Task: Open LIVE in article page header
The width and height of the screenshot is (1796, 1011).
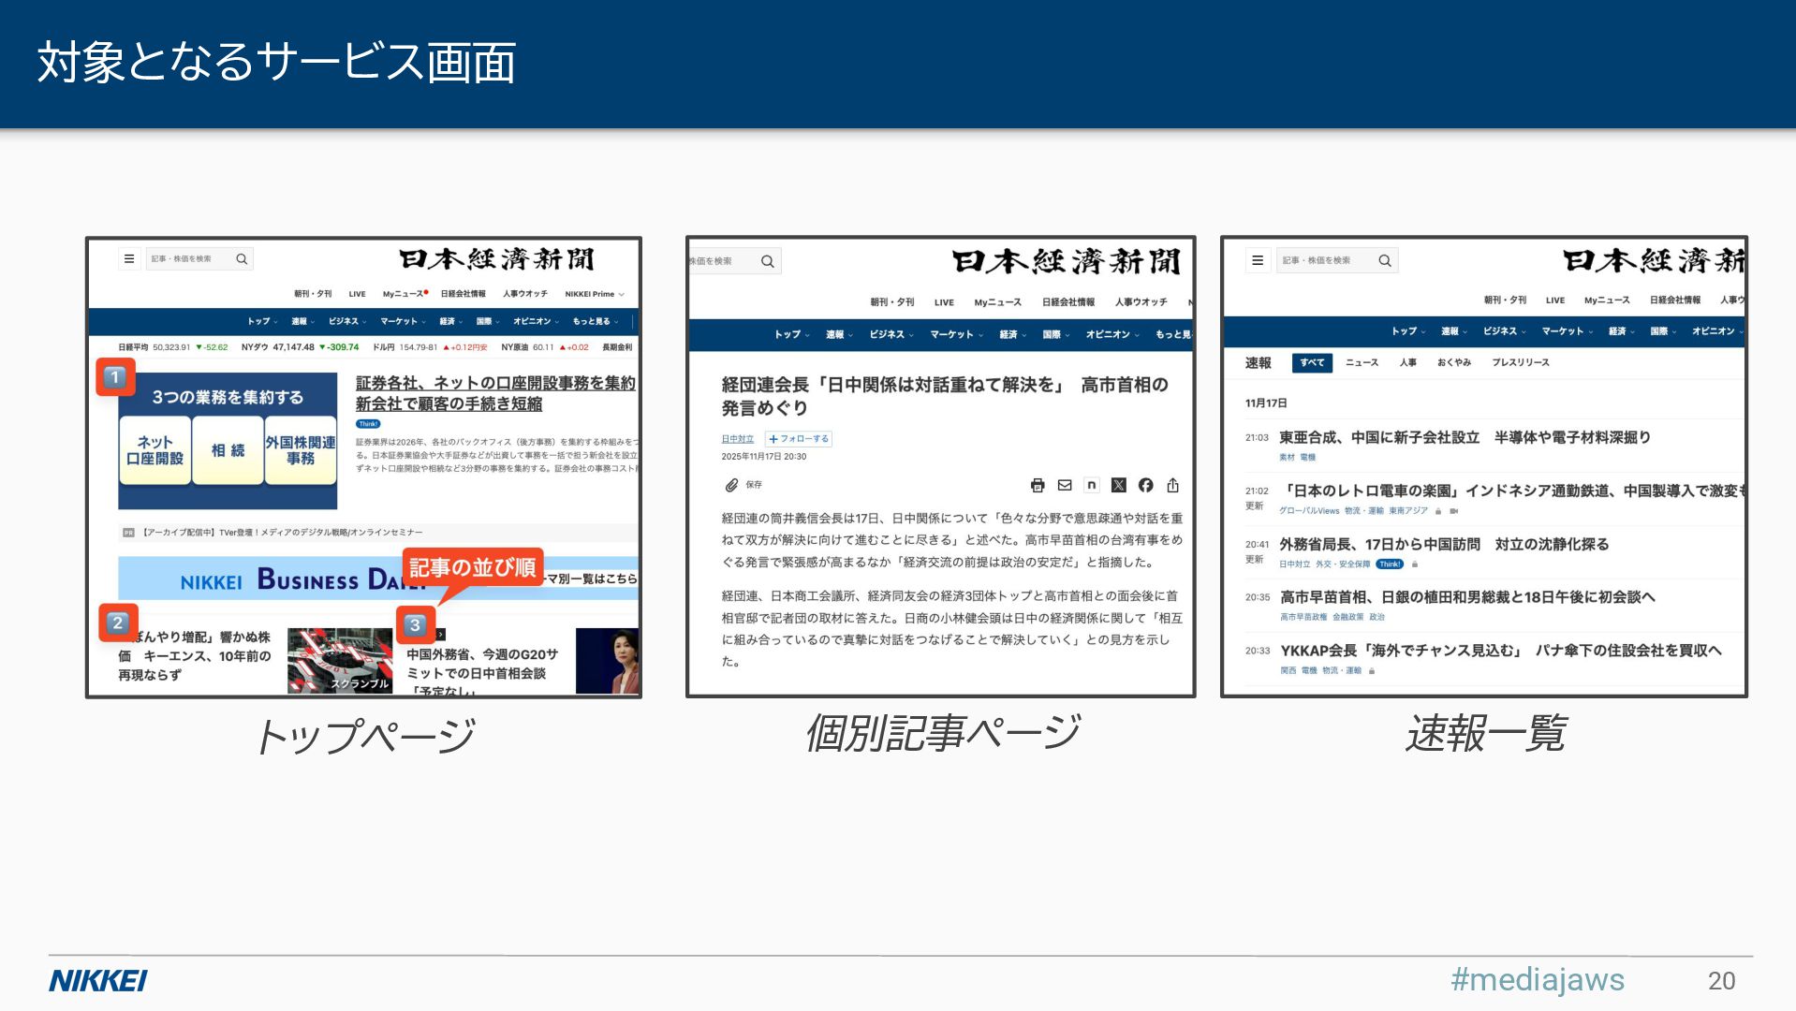Action: pos(944,302)
